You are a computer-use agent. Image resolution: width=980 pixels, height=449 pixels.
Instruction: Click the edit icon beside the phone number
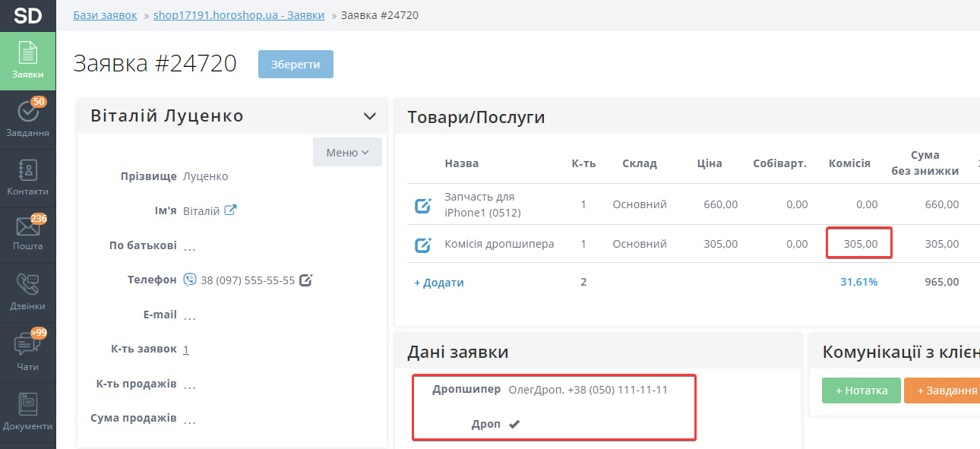click(x=305, y=280)
